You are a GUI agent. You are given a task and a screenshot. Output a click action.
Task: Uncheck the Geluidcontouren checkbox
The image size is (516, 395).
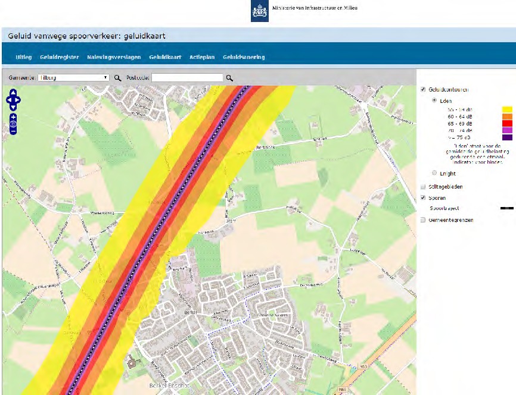tap(423, 89)
